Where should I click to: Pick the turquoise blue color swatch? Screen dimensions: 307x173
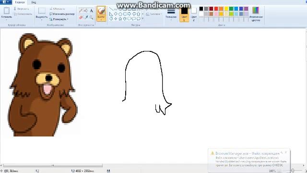tap(236, 9)
